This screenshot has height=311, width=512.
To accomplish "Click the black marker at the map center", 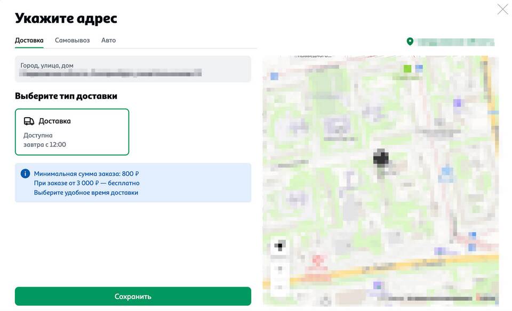I will (x=381, y=158).
